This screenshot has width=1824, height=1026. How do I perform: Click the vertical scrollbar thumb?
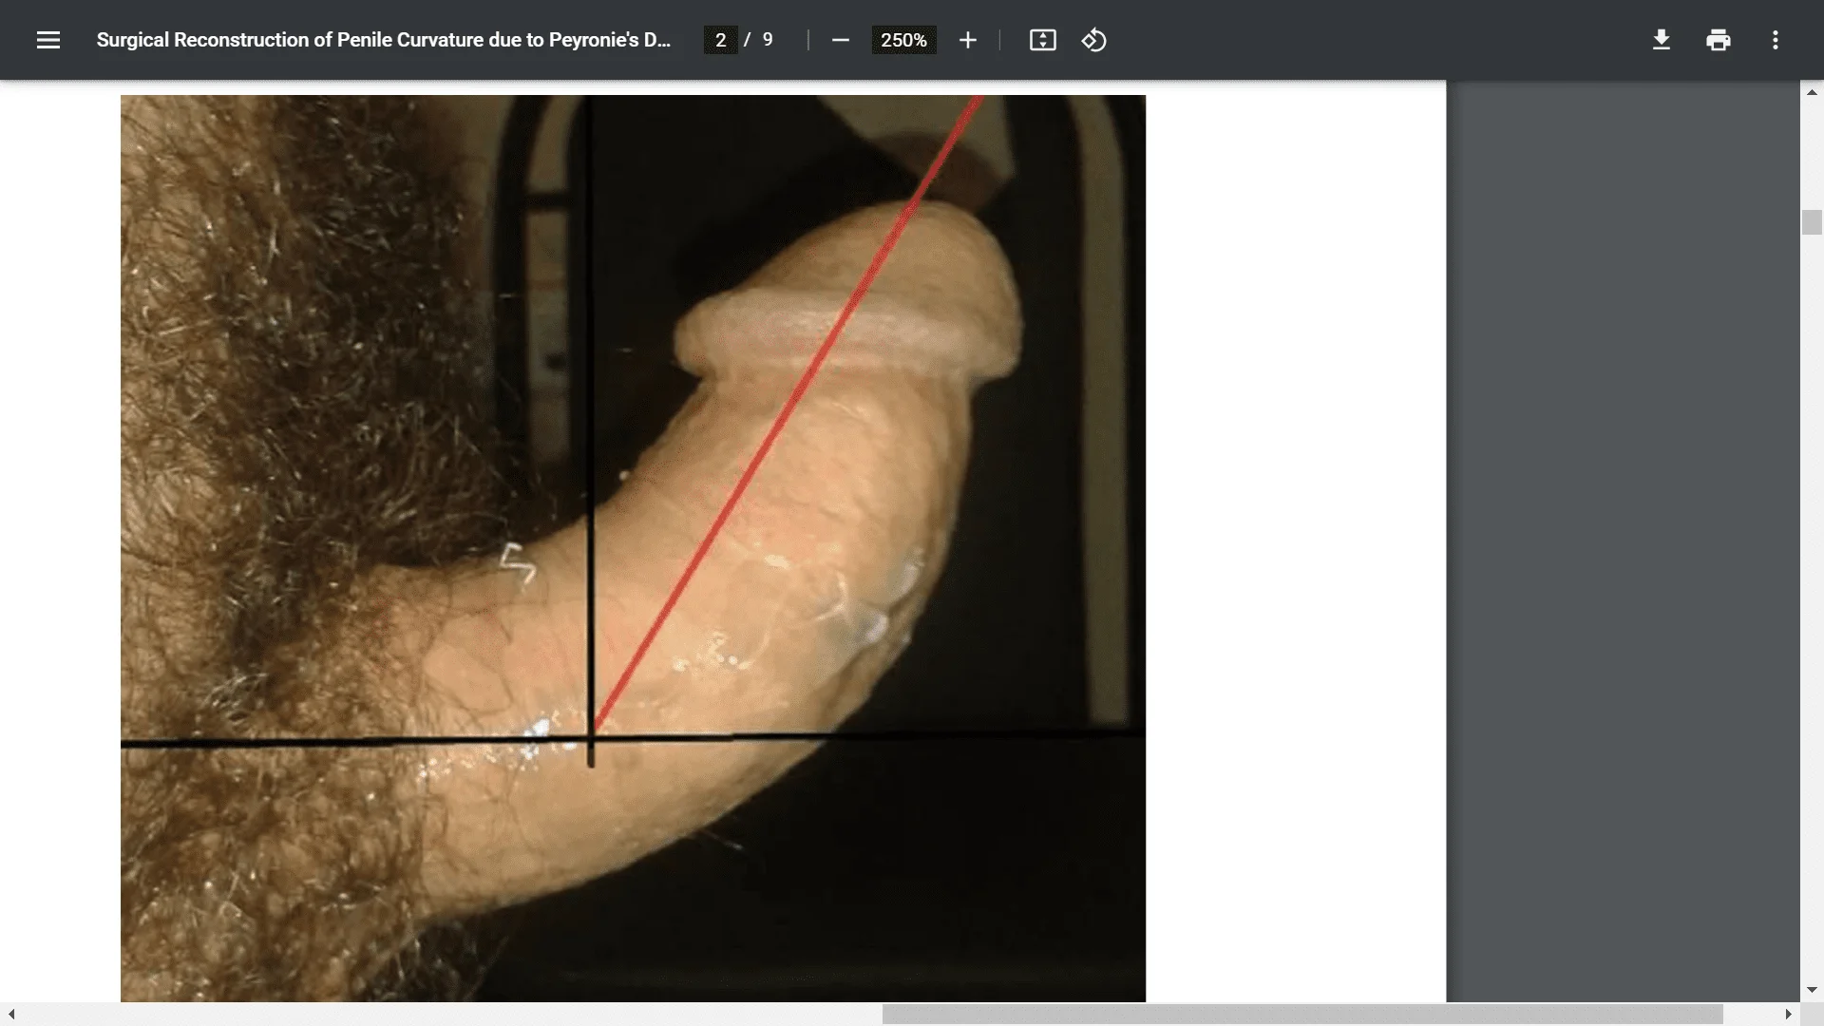click(1812, 222)
